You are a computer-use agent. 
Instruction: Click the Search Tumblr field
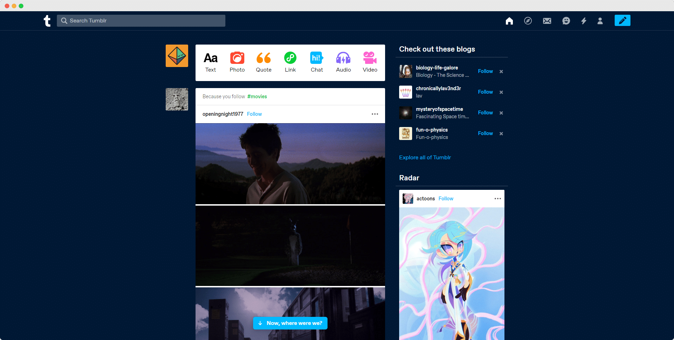(x=141, y=21)
